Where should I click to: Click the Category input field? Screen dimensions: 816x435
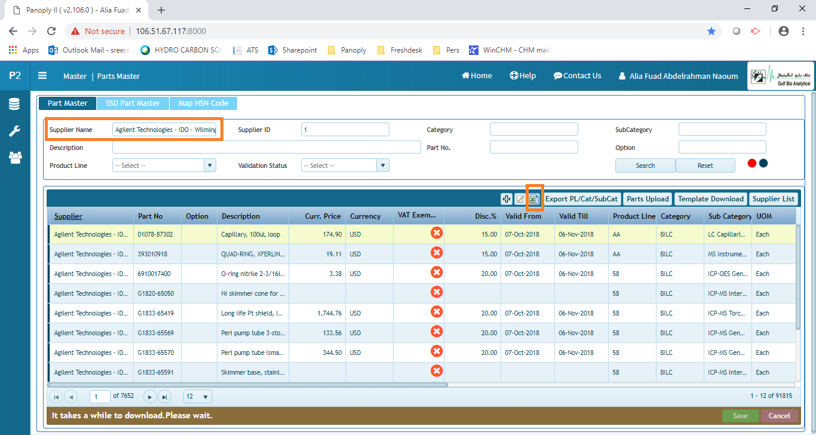(534, 130)
